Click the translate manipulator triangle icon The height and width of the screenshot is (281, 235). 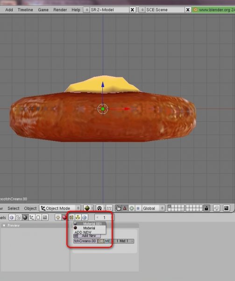[125, 208]
